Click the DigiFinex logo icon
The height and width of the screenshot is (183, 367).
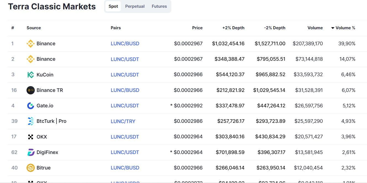click(30, 152)
